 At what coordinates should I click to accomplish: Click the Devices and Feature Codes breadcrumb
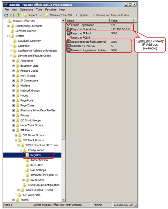tap(112, 15)
